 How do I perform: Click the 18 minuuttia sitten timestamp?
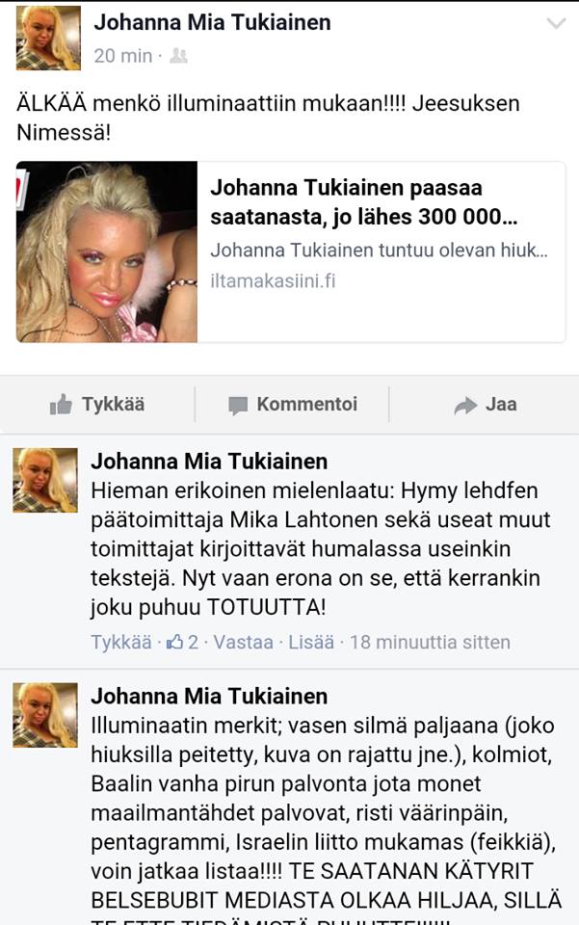430,642
